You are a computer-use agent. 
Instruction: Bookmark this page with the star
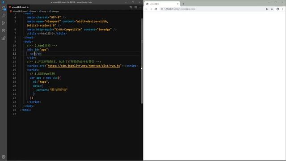272,9
